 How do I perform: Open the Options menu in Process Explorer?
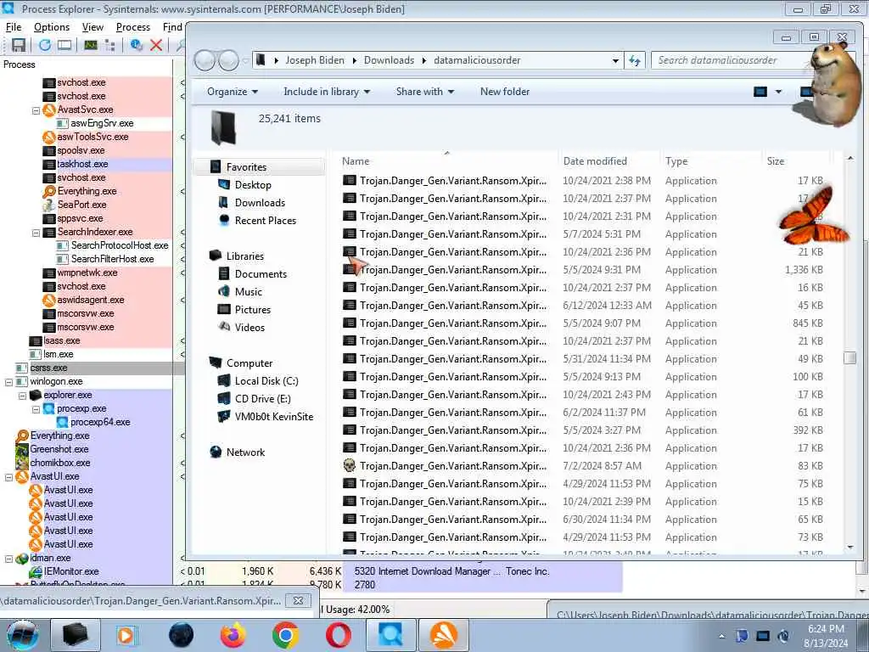point(52,26)
